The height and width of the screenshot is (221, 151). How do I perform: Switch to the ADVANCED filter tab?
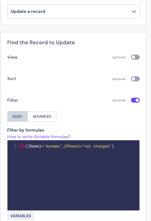click(42, 116)
